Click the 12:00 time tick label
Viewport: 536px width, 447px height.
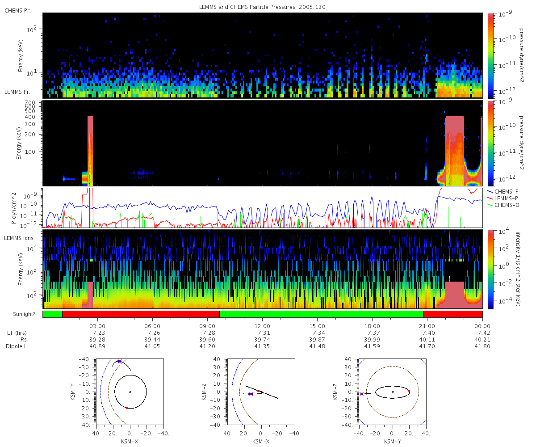(x=262, y=326)
